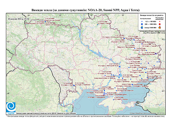Image resolution: width=171 pixels, height=121 pixels.
Task: Click the blue marker labeled 11:37 11.21 MW in the north
Action: (97, 25)
